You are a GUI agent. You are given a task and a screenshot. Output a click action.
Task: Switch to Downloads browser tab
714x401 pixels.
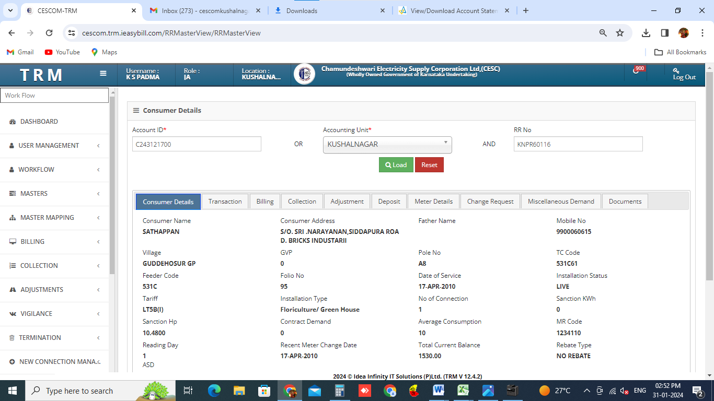tap(329, 10)
